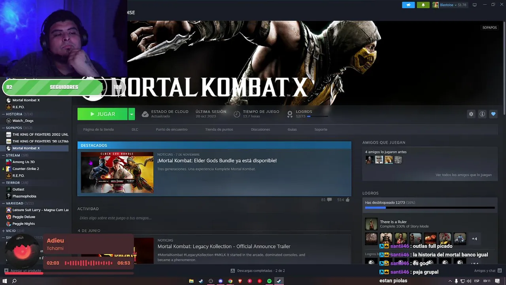Image resolution: width=506 pixels, height=285 pixels.
Task: Collapse the HISTORIA collection
Action: point(4,114)
